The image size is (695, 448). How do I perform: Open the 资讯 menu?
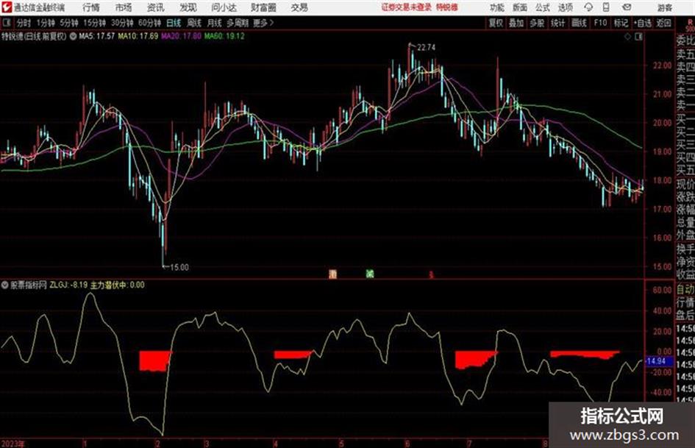tap(156, 7)
